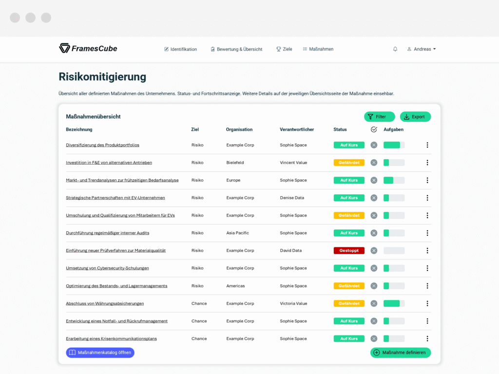
Task: Toggle completion X icon for Prüfverfahren row
Action: 374,251
